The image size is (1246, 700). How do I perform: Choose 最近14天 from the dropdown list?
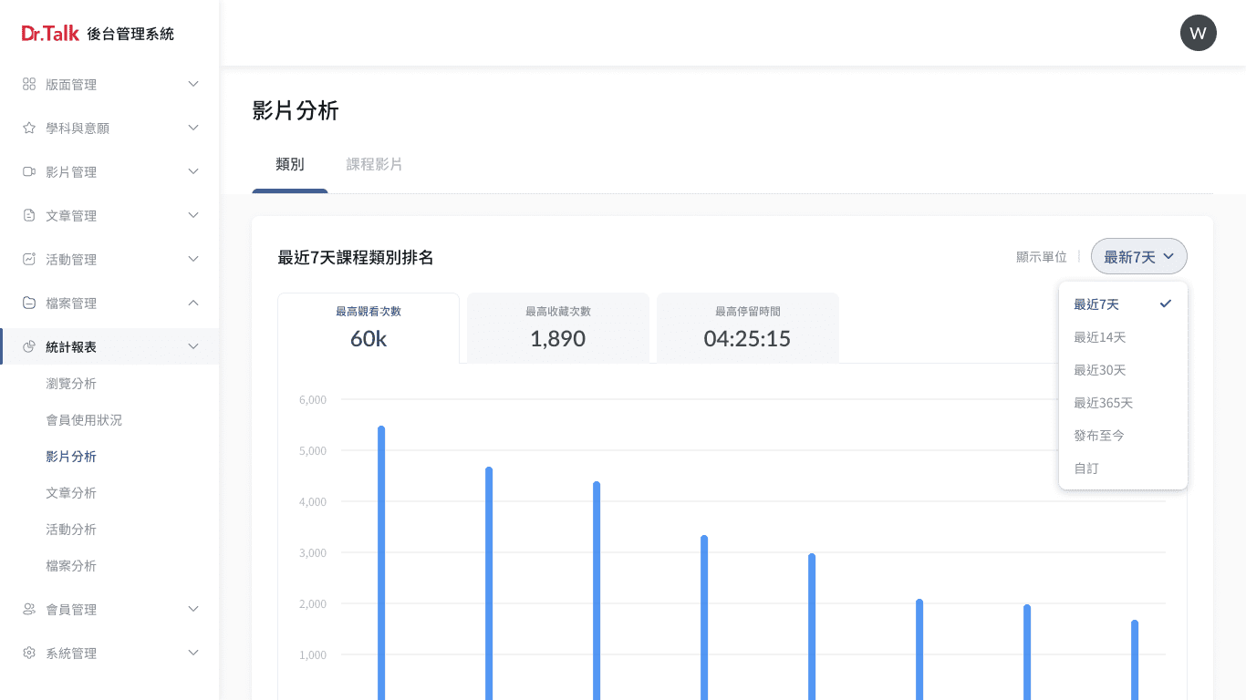coord(1100,337)
